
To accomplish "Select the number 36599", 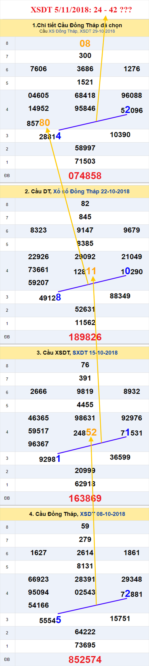I will coord(120,457).
